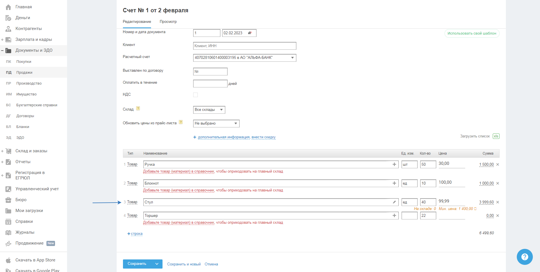Delete the Блокнот row with X icon
Image resolution: width=540 pixels, height=272 pixels.
click(x=498, y=183)
